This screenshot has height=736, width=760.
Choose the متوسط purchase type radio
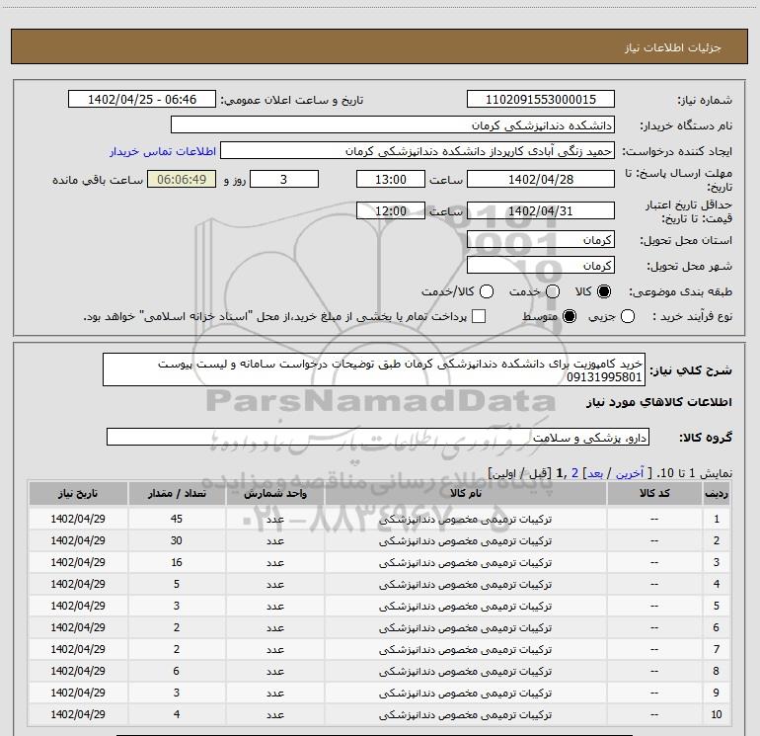click(570, 316)
